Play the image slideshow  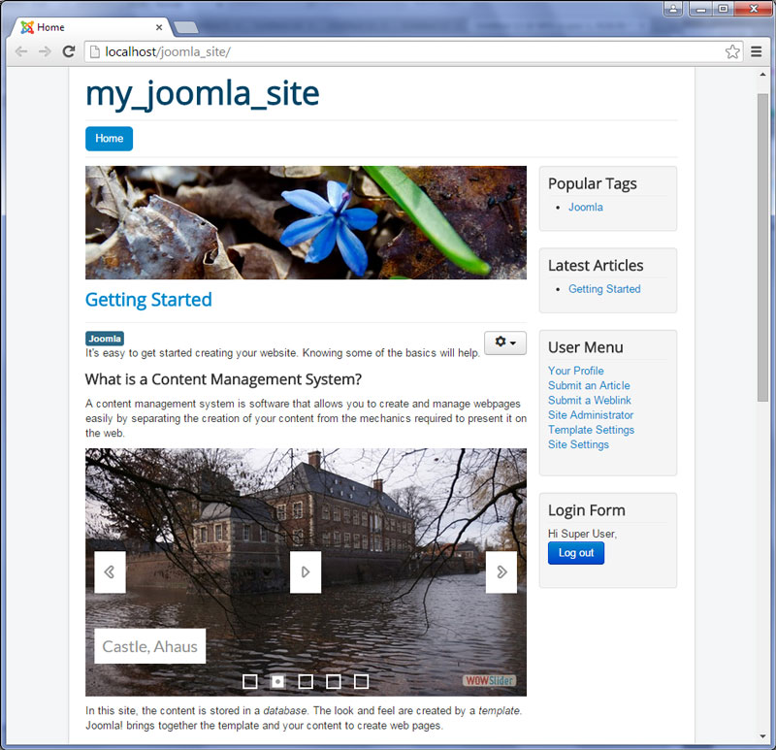click(x=306, y=571)
